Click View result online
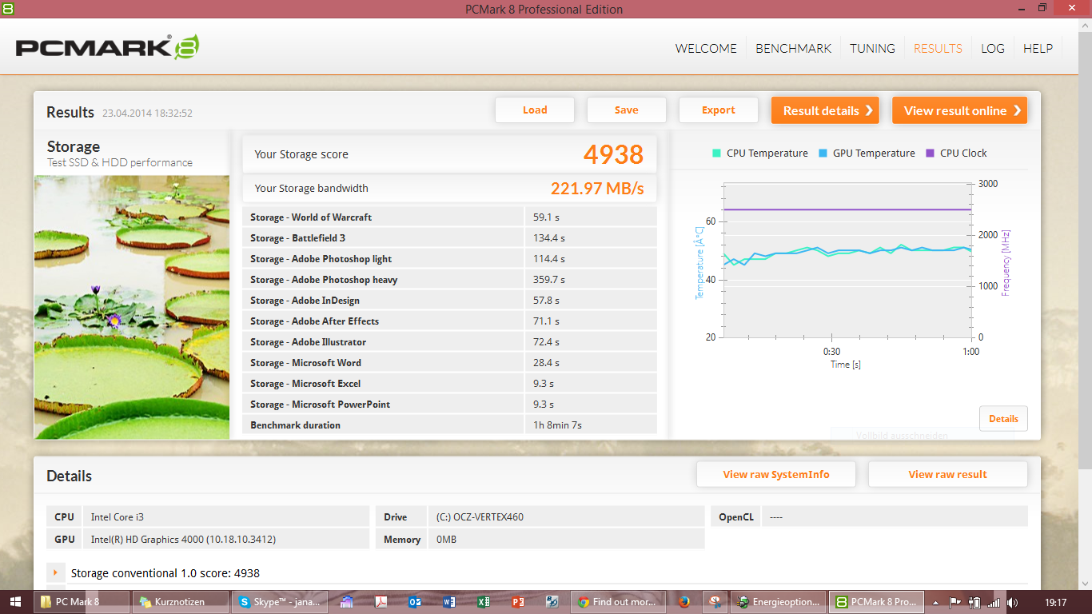This screenshot has height=614, width=1092. 960,110
